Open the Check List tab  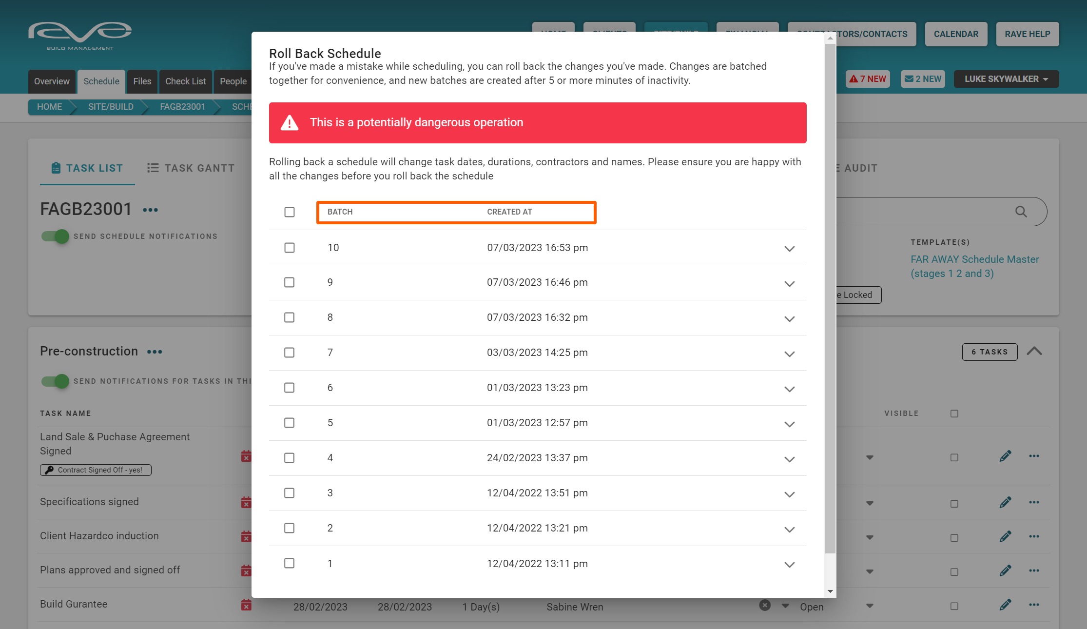pos(185,81)
